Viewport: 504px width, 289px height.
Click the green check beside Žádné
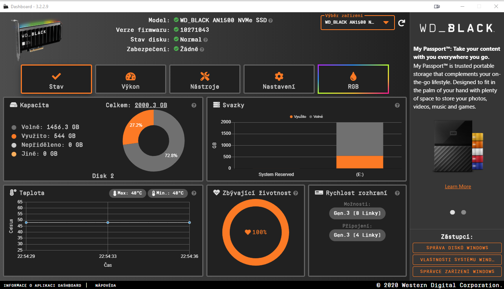point(176,49)
